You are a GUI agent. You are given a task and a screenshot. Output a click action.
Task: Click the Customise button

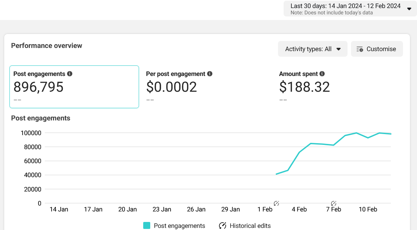[x=377, y=49]
